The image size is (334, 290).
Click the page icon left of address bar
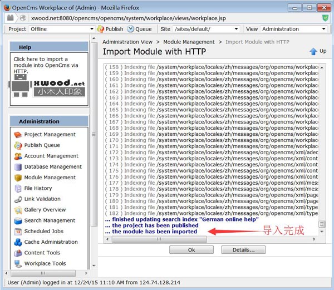pyautogui.click(x=10, y=18)
